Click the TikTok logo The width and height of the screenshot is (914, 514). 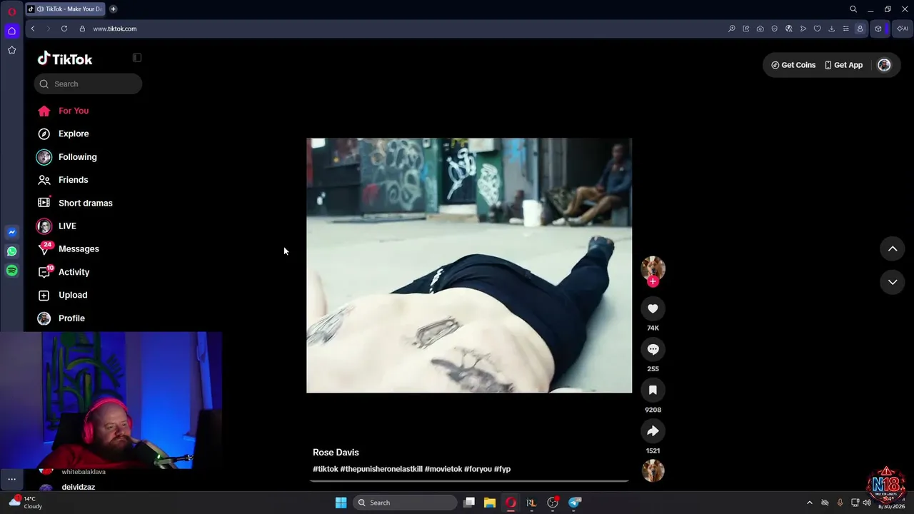point(65,59)
